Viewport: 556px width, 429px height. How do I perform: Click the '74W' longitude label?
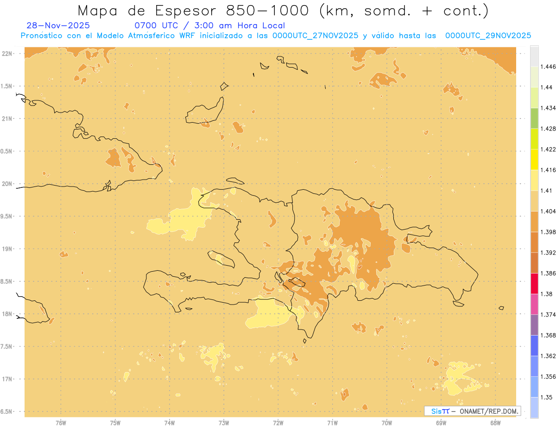click(170, 423)
